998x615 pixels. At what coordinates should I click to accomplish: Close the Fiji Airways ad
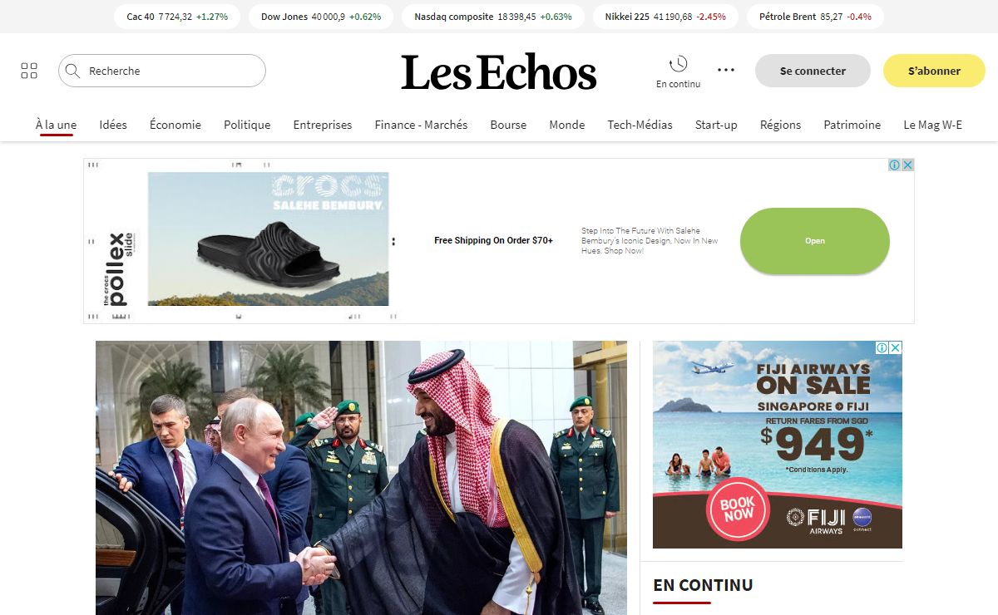(896, 347)
